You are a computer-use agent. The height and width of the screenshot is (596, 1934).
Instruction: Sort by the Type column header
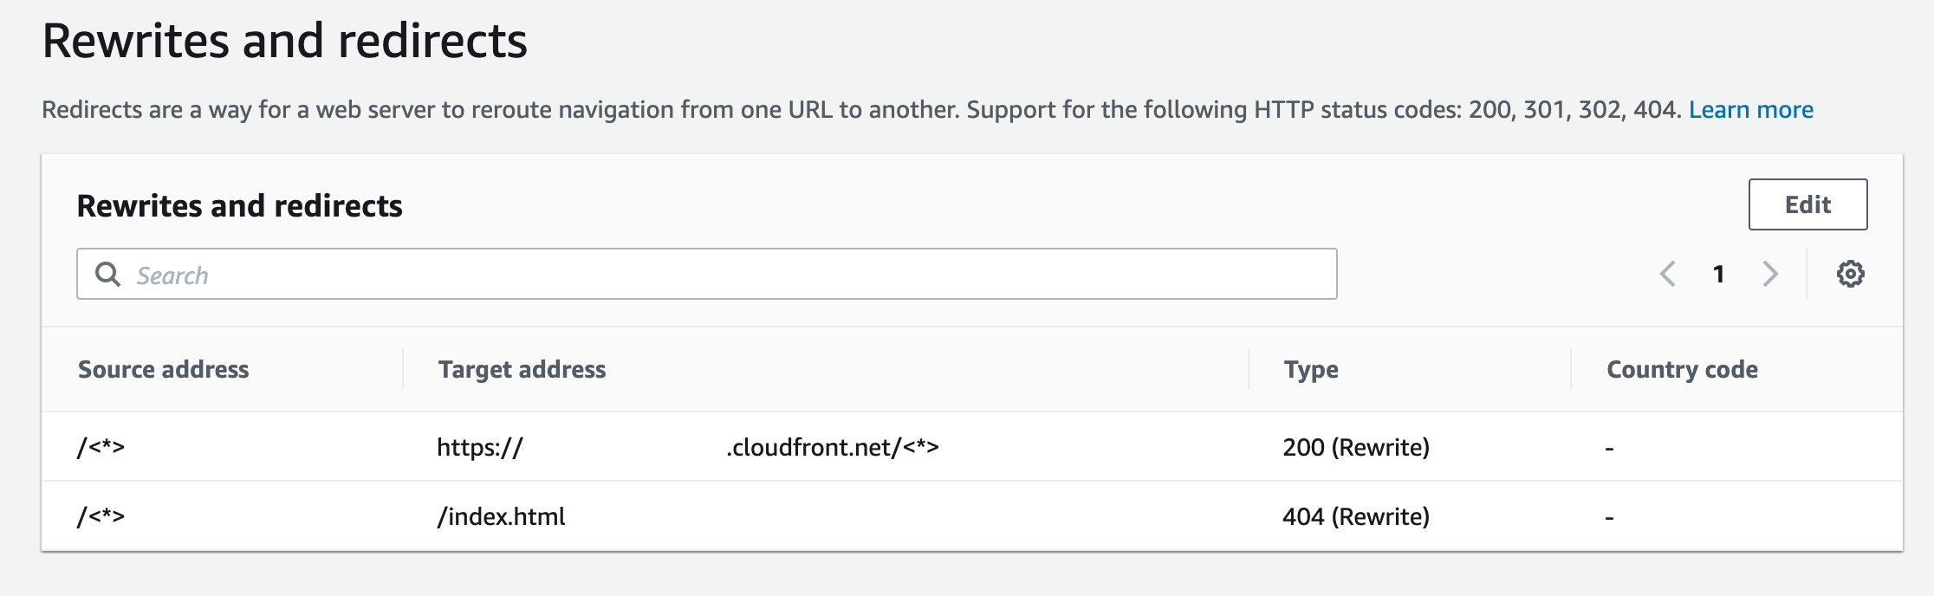(x=1310, y=369)
